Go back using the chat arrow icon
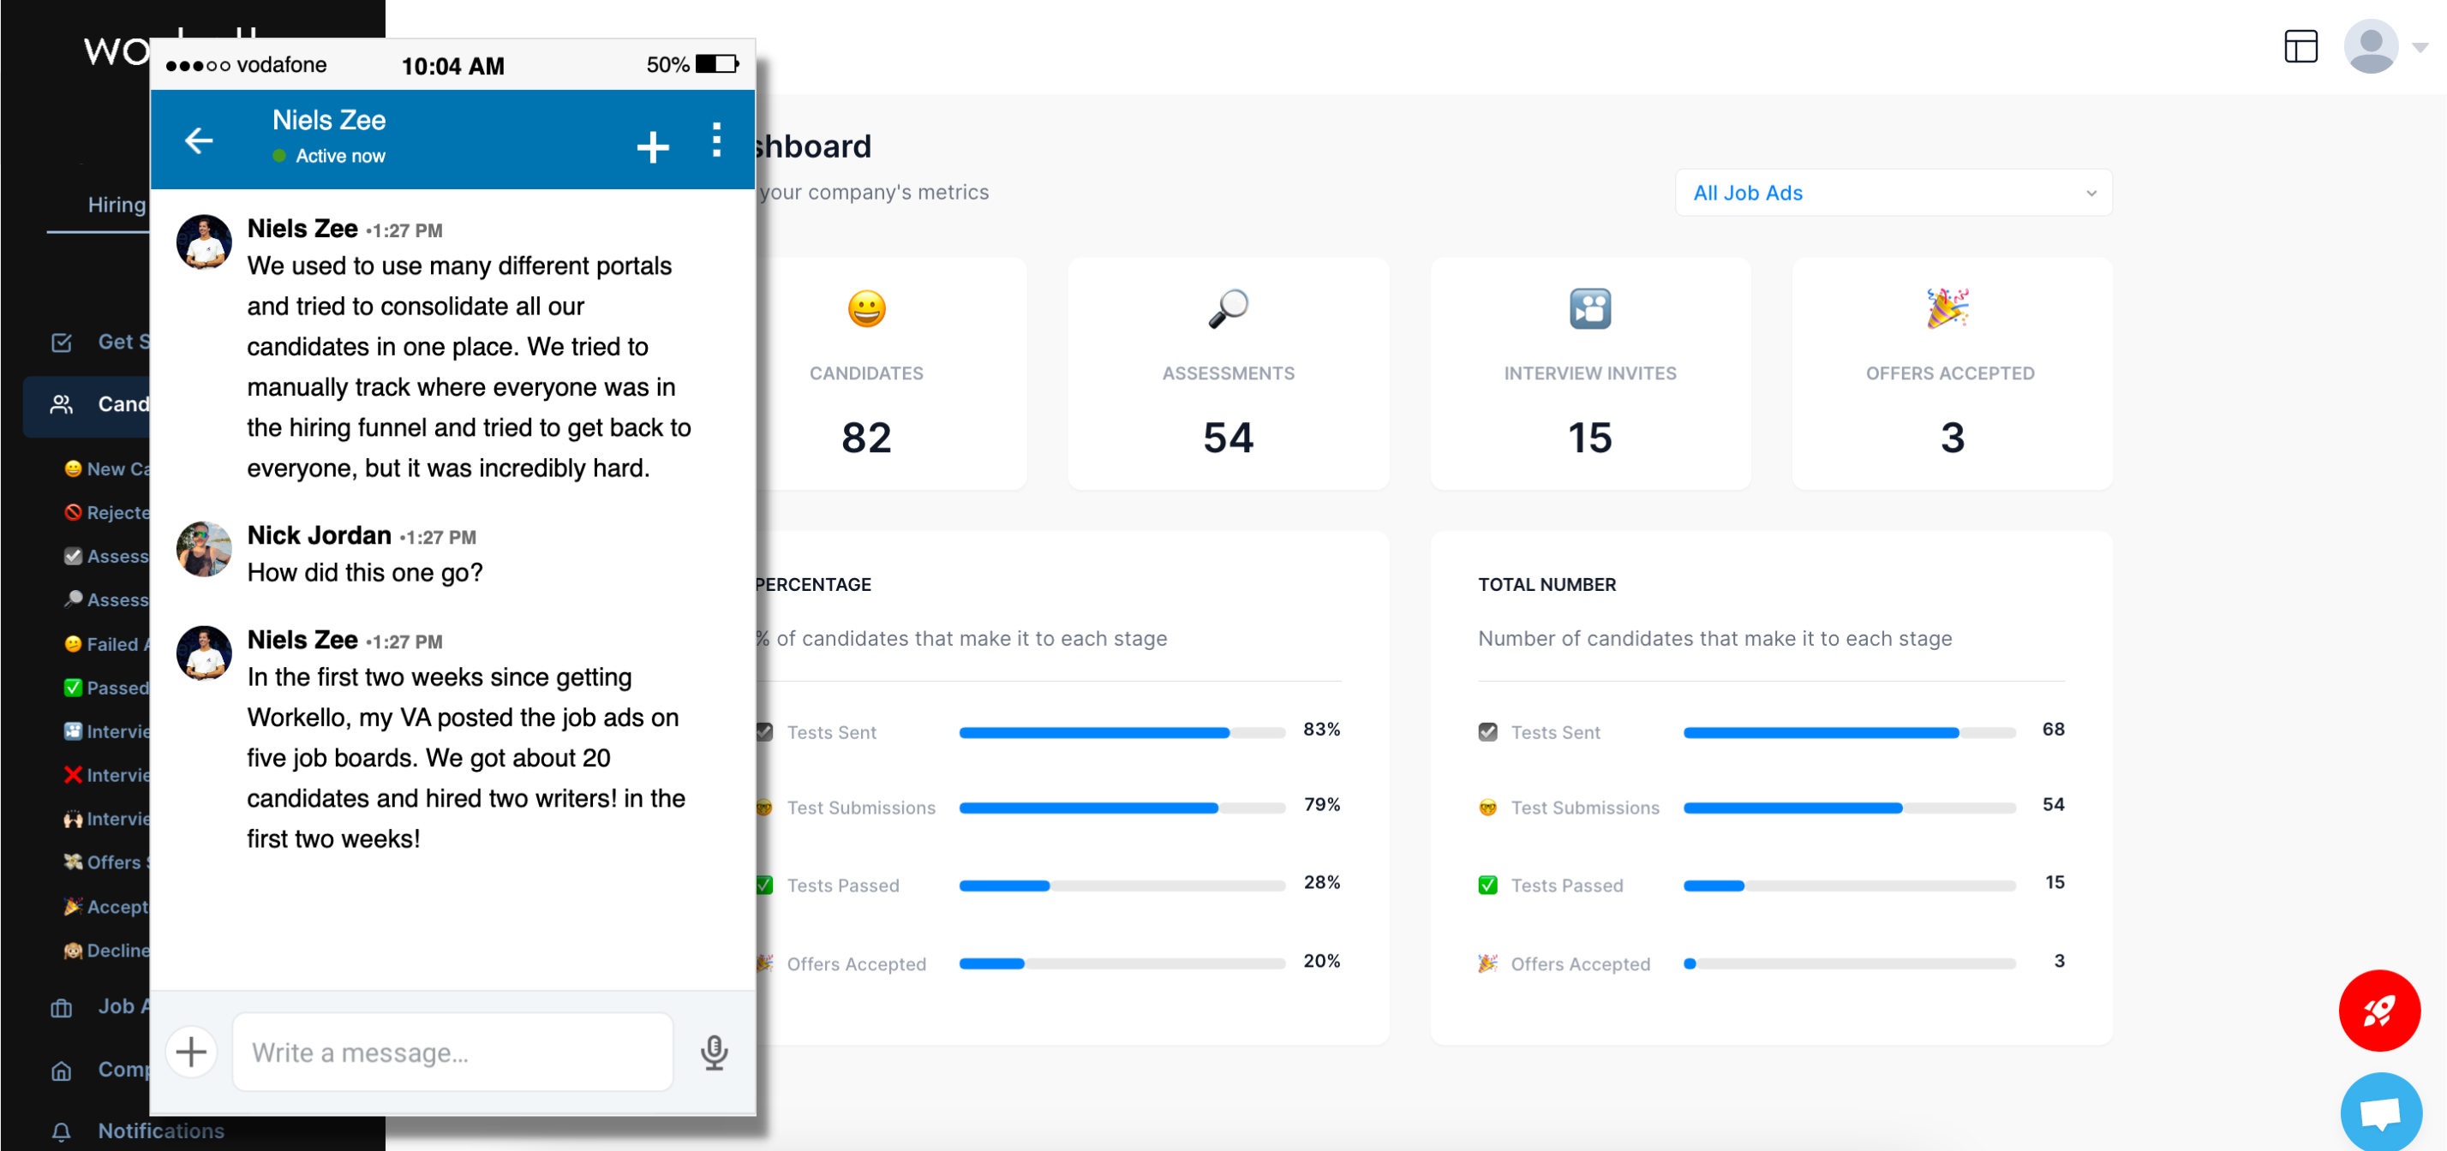This screenshot has height=1151, width=2447. [x=199, y=140]
